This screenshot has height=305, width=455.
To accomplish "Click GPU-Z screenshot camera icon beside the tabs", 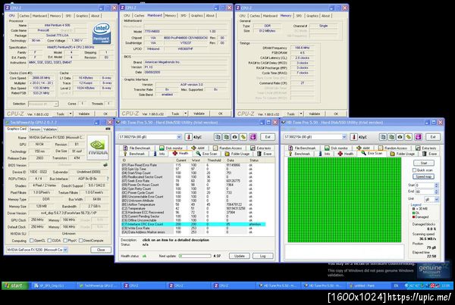I will 108,129.
